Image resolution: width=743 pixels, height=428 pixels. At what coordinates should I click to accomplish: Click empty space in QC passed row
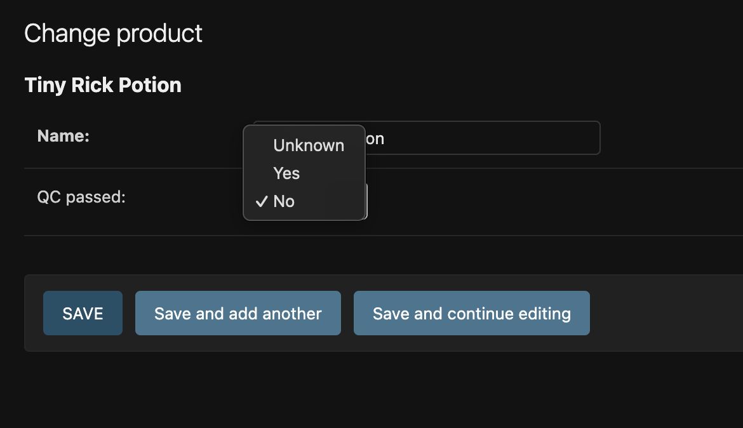(x=540, y=202)
